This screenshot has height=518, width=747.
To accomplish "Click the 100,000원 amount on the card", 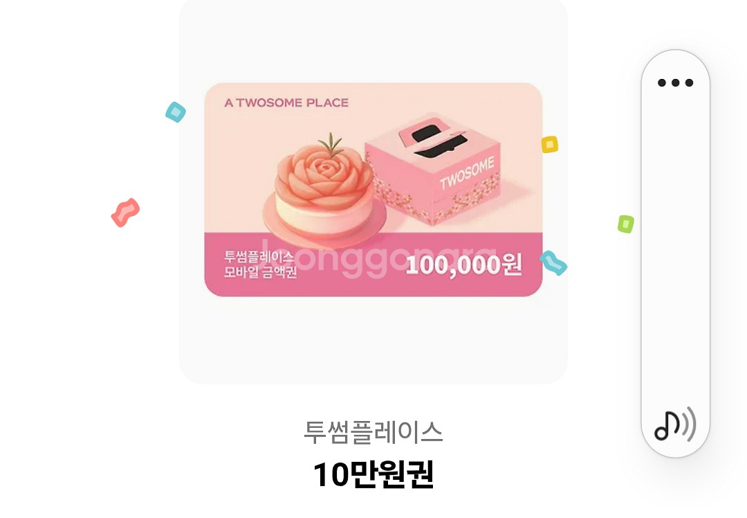I will (x=463, y=265).
